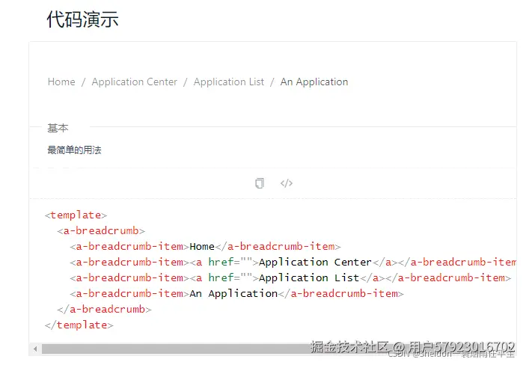This screenshot has width=526, height=365.
Task: Toggle the show code icon
Action: coord(287,183)
